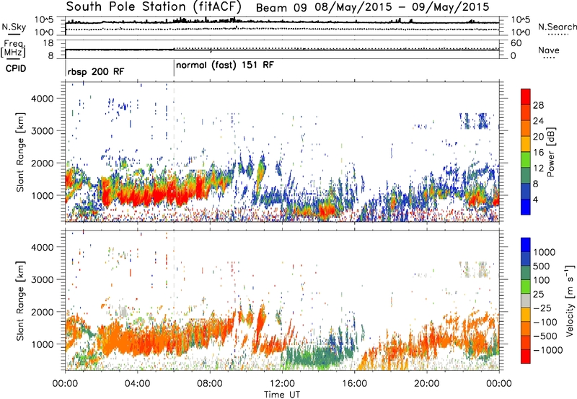Click the 12:00 time axis label

point(282,384)
